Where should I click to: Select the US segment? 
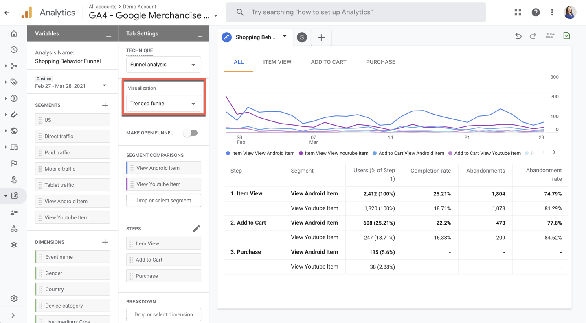(72, 120)
